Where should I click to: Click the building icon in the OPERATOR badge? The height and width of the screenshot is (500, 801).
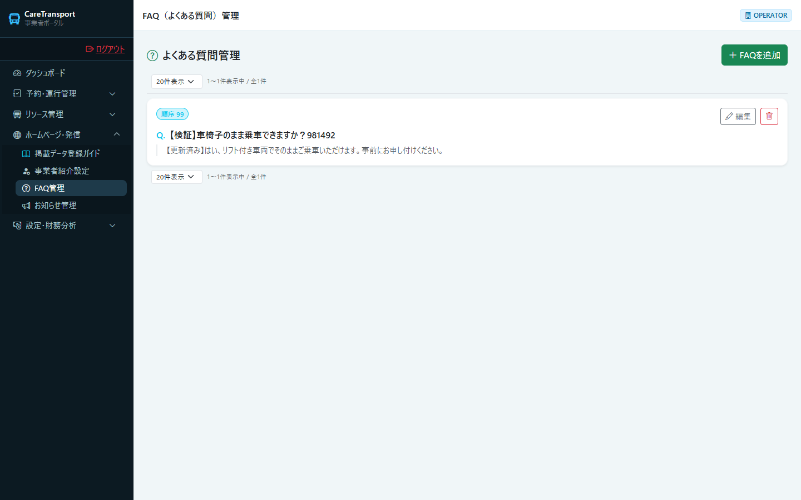click(748, 16)
